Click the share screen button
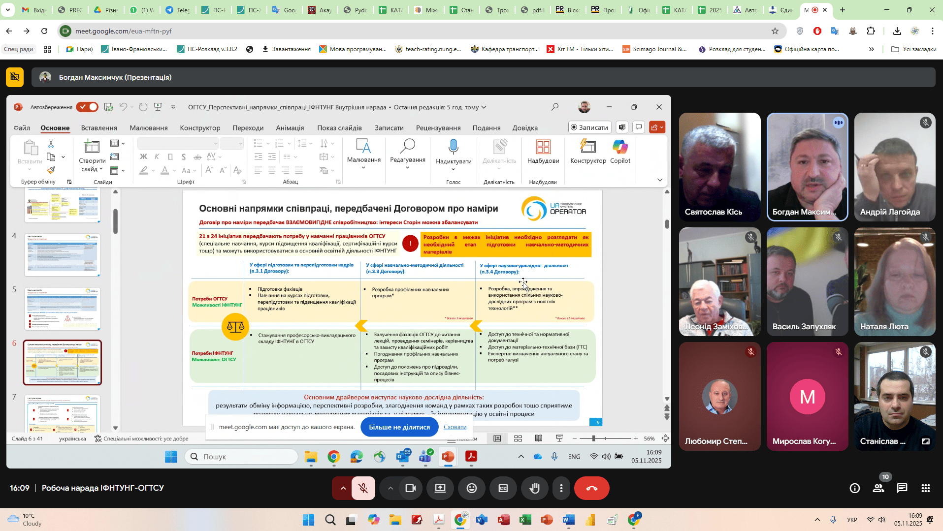943x531 pixels. point(440,488)
